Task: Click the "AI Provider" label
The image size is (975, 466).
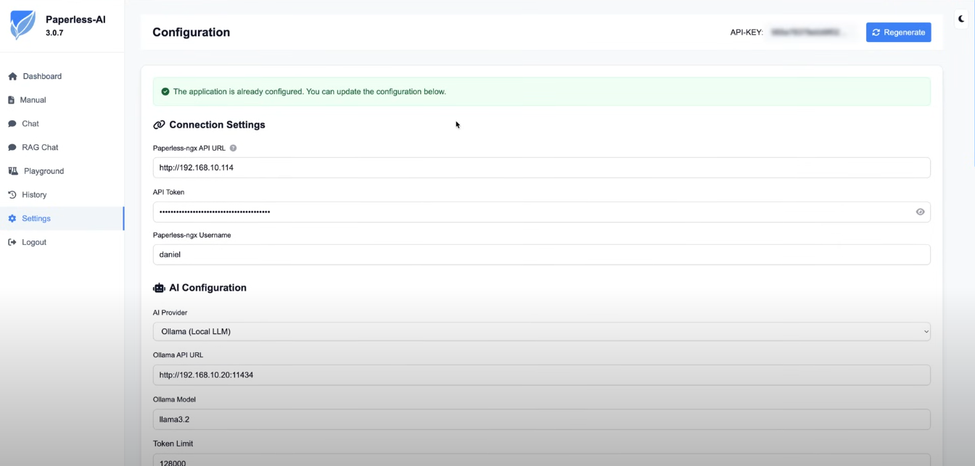Action: 170,312
